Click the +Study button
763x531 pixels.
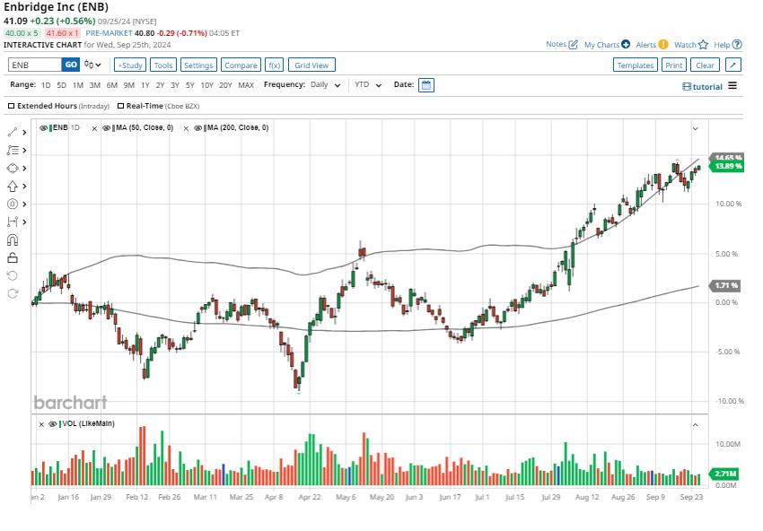130,65
